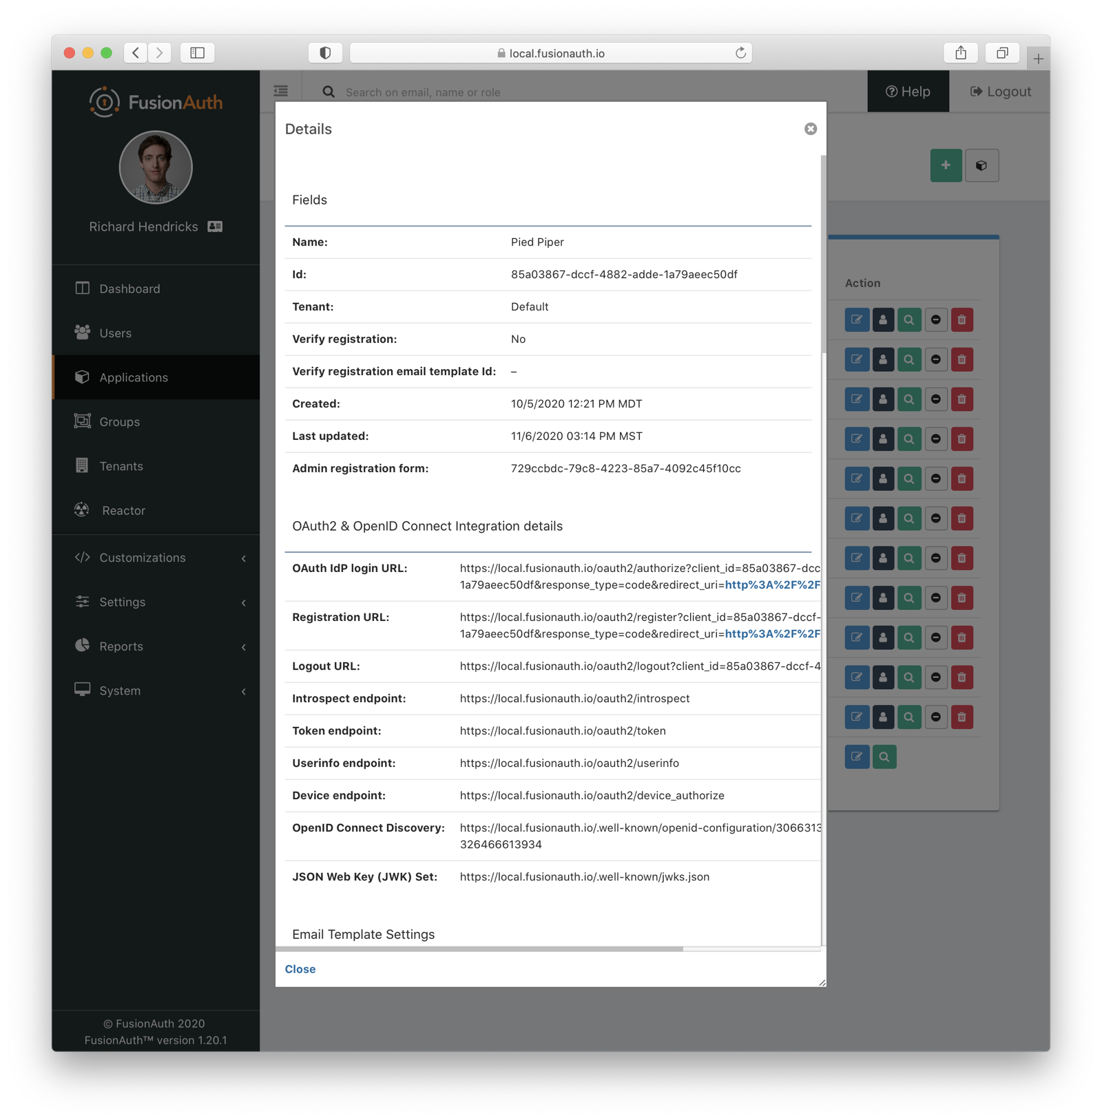Click the manage roles user icon in first row
This screenshot has width=1102, height=1120.
coord(883,319)
